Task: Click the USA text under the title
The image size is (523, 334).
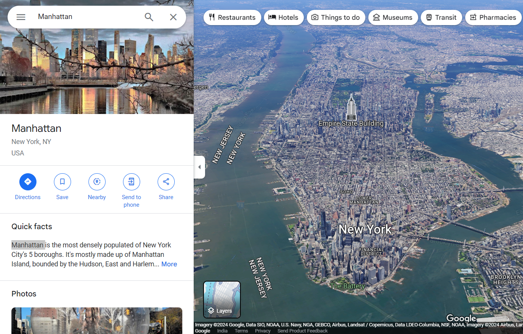Action: pyautogui.click(x=18, y=153)
